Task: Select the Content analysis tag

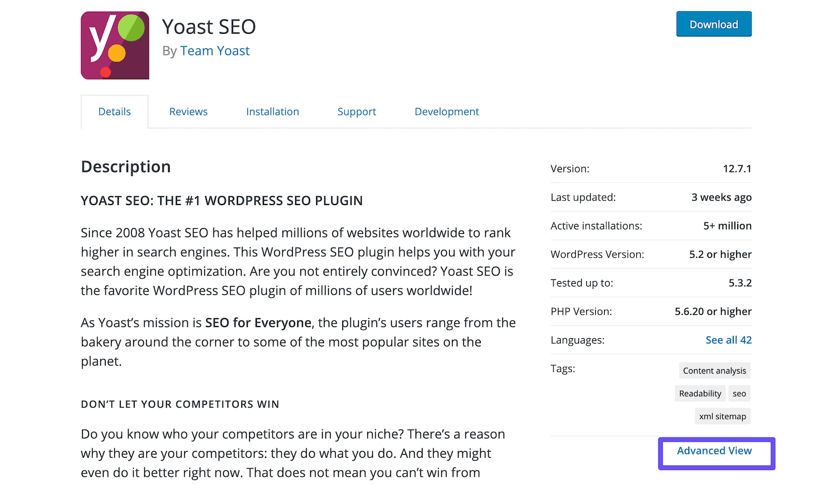Action: tap(714, 370)
